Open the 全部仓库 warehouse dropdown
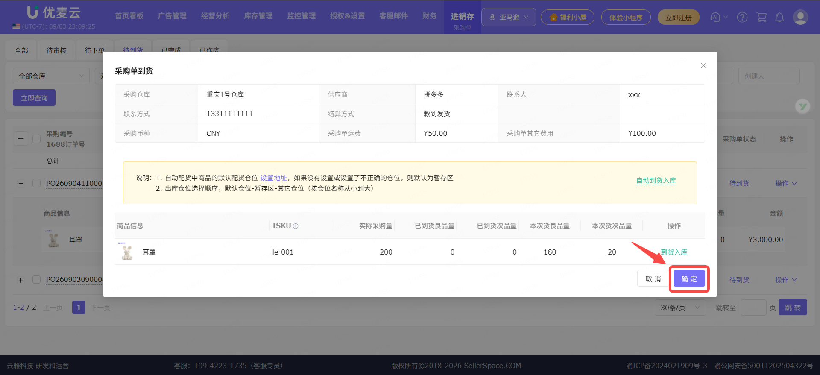The height and width of the screenshot is (375, 820). point(51,76)
